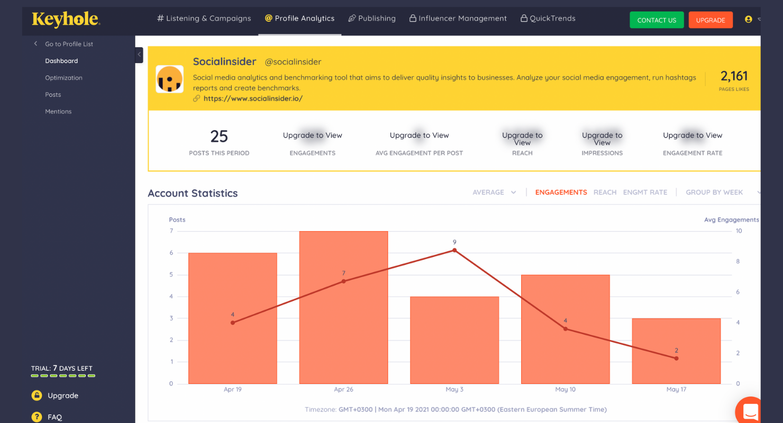Click the Keyhole logo
Screen dimensions: 783x423
tap(66, 19)
